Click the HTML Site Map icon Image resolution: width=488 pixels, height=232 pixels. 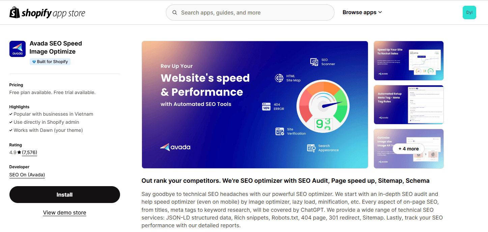[279, 78]
